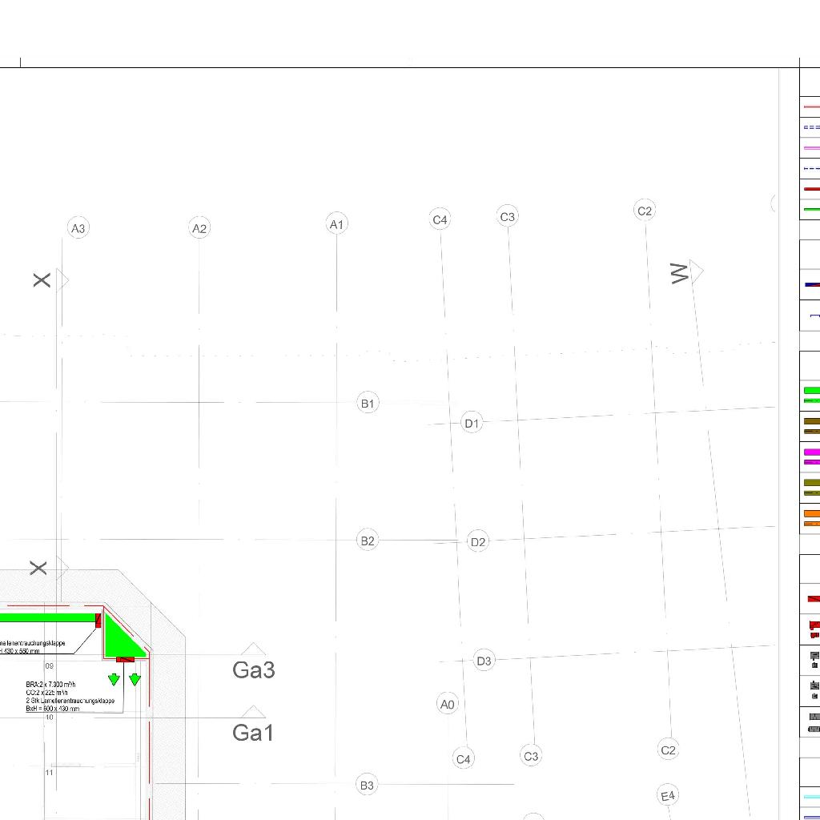Click the row number 10 label

(49, 717)
